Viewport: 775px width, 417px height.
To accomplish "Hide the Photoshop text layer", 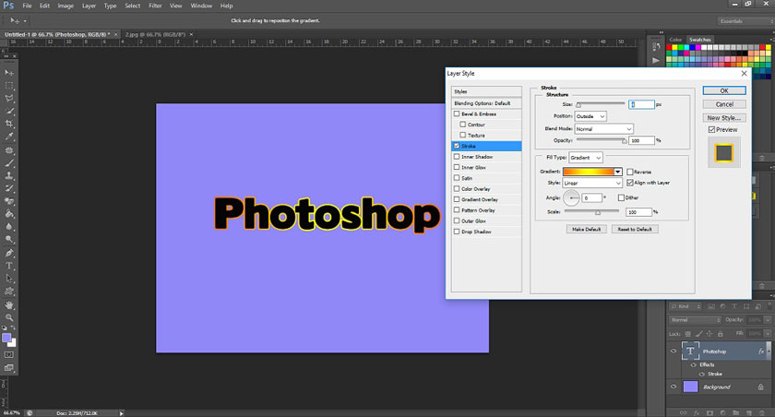I will pyautogui.click(x=674, y=351).
